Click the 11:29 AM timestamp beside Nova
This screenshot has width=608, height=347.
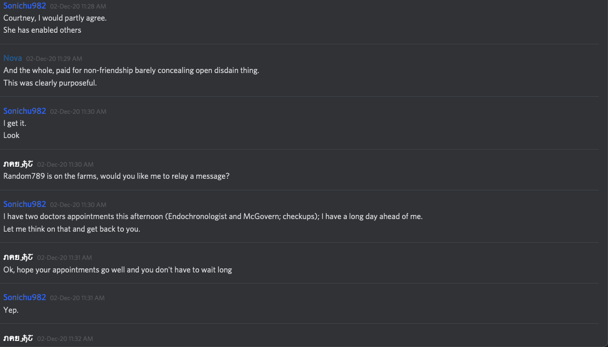pyautogui.click(x=54, y=59)
